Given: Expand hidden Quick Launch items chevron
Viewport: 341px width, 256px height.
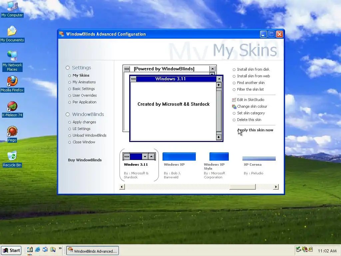Looking at the screenshot, I should click(x=60, y=248).
